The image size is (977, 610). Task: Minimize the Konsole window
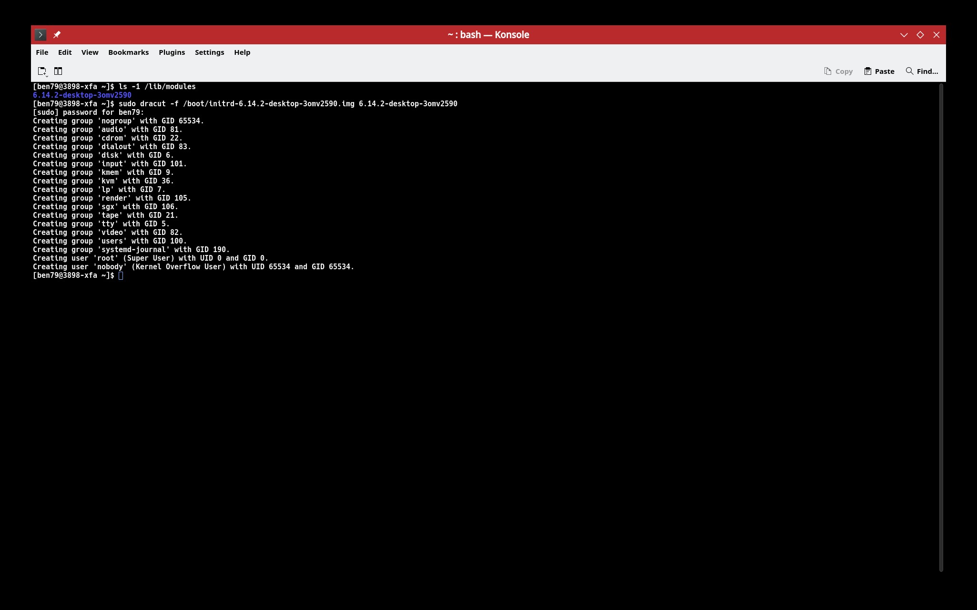point(904,35)
